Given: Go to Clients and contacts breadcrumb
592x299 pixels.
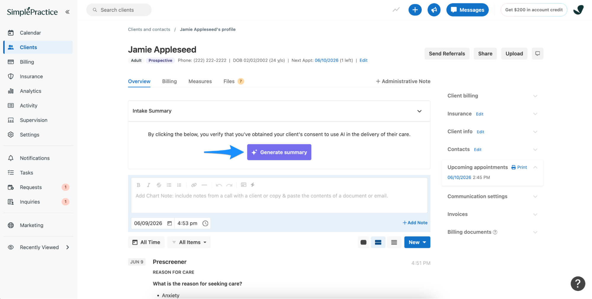Looking at the screenshot, I should click(149, 29).
